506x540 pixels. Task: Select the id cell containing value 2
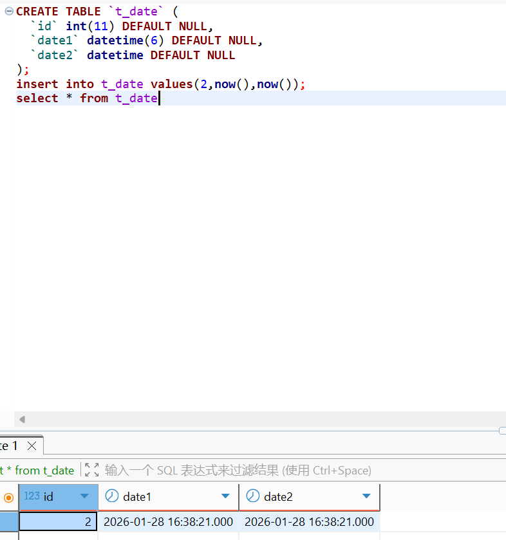tap(58, 522)
